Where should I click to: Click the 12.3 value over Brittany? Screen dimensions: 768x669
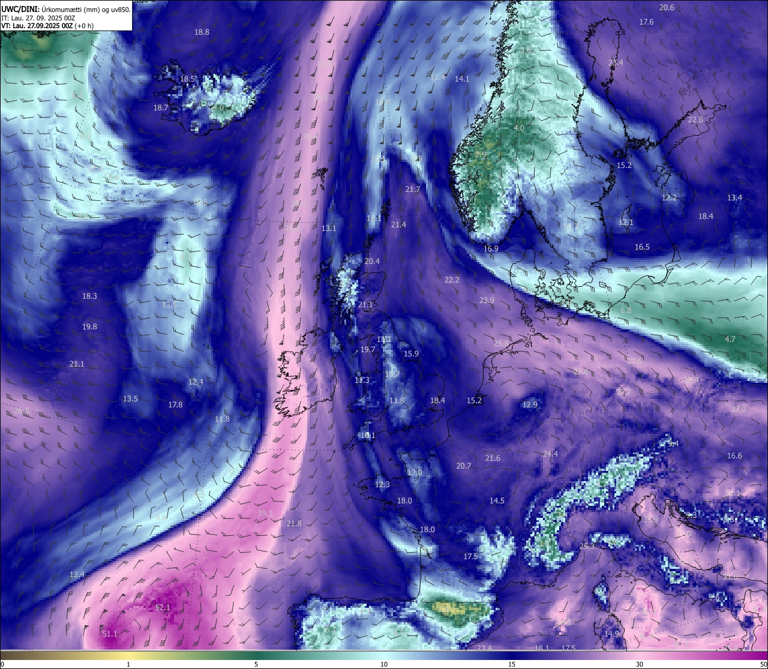click(382, 485)
